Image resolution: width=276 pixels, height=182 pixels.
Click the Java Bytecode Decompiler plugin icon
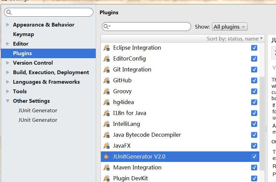[x=107, y=135]
